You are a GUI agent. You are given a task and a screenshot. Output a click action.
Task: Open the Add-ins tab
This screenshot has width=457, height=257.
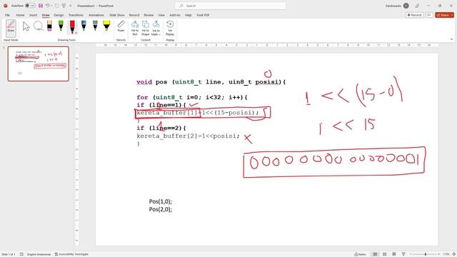175,15
